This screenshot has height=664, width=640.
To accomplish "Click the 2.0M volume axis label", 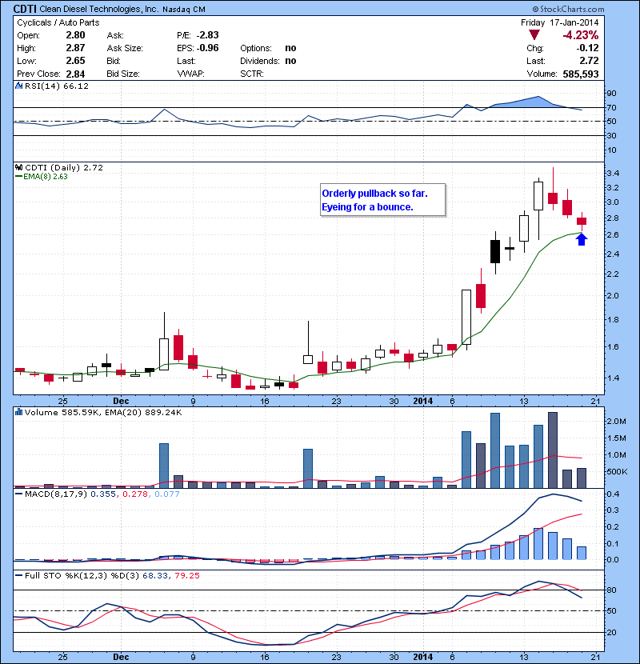I will click(616, 422).
